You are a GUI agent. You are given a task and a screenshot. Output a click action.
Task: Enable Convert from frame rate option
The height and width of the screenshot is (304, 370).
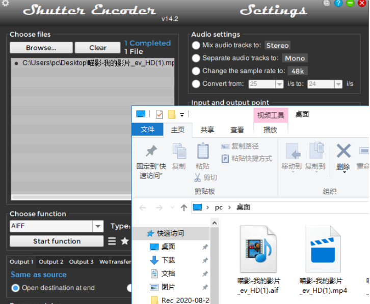(x=196, y=84)
